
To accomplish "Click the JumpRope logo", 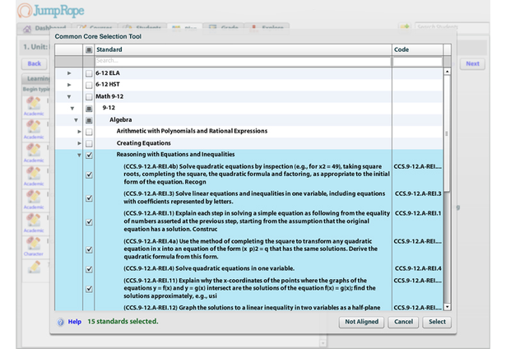I will click(51, 11).
